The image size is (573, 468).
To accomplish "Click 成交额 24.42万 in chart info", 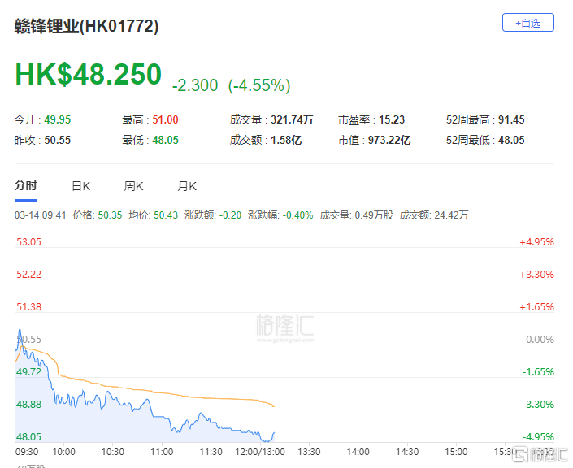I will (434, 215).
